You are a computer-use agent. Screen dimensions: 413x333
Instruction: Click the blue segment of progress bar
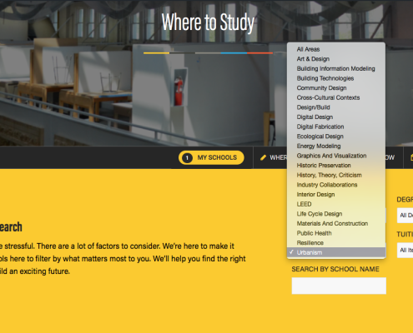pos(234,52)
